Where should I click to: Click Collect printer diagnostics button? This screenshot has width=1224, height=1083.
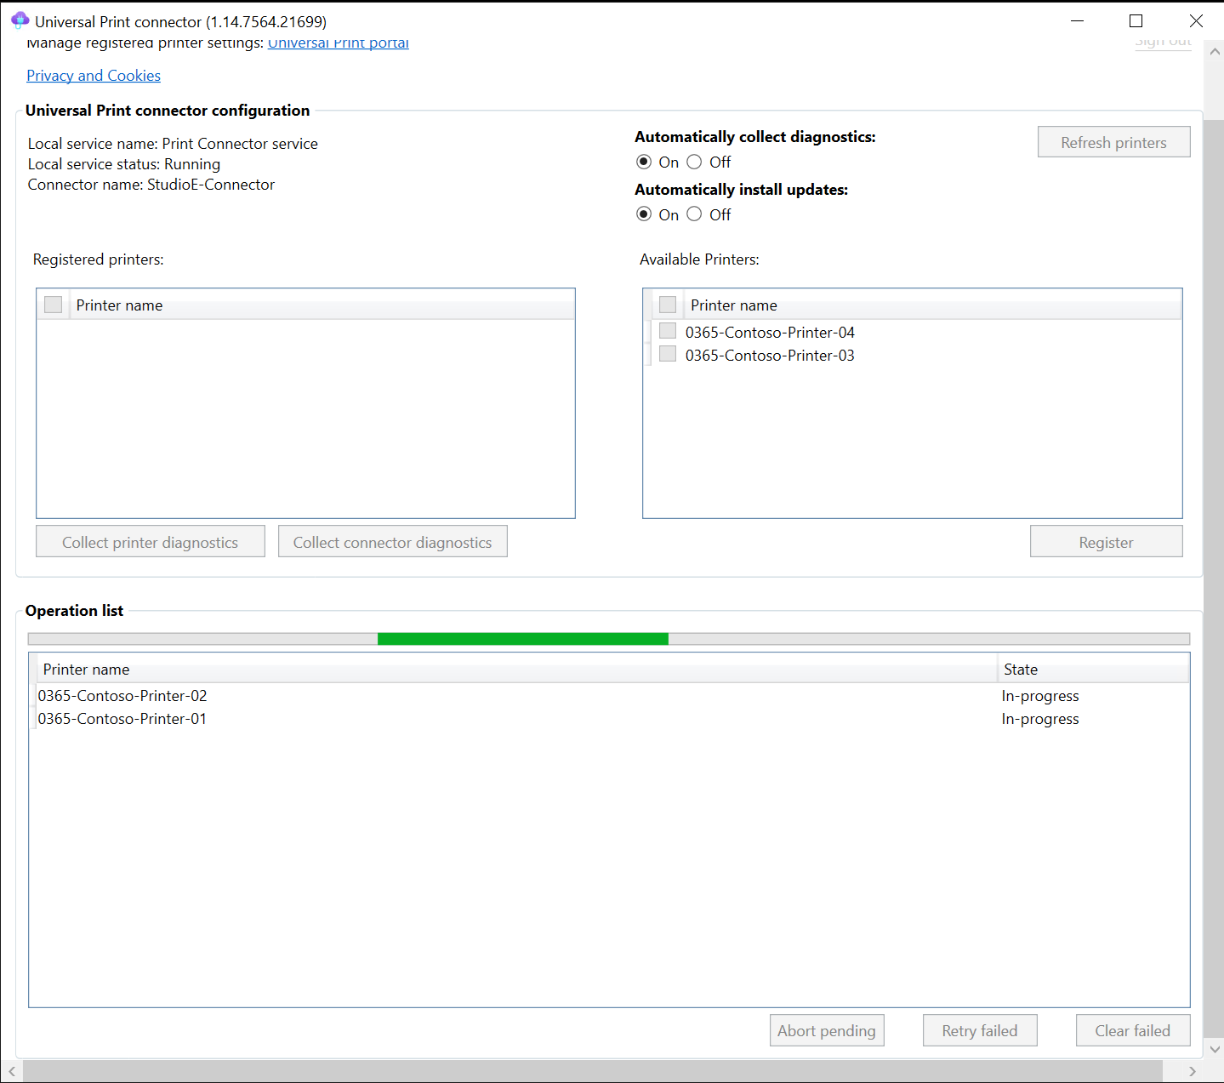[151, 542]
